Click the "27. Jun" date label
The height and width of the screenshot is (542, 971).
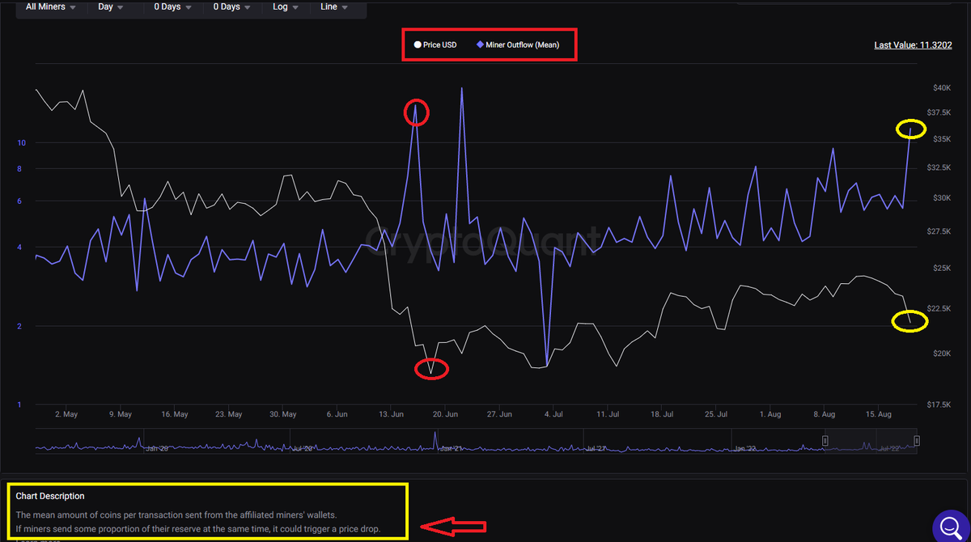coord(499,414)
